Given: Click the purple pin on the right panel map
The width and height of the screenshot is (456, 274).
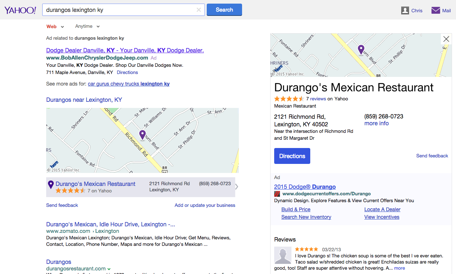Looking at the screenshot, I should pyautogui.click(x=361, y=50).
